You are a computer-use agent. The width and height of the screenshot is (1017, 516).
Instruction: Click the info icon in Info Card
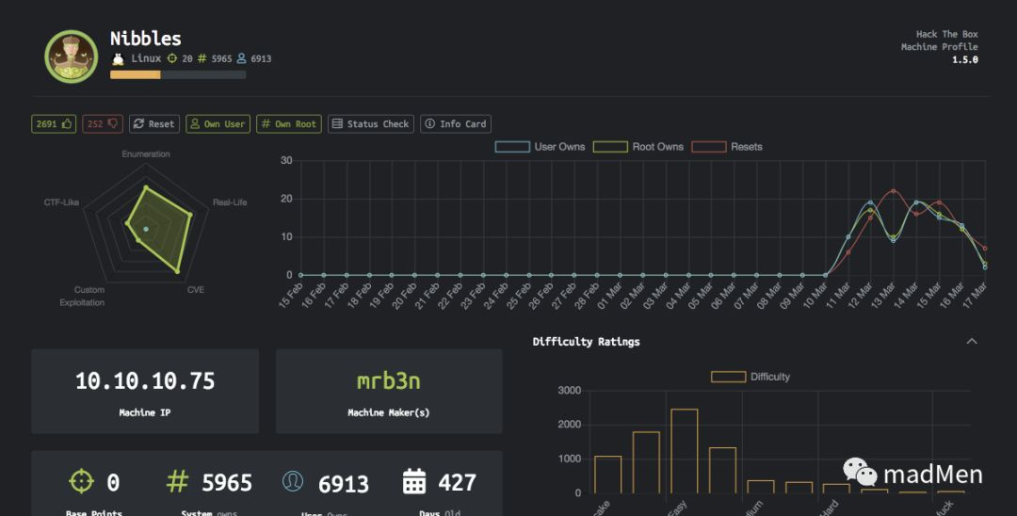pyautogui.click(x=430, y=123)
